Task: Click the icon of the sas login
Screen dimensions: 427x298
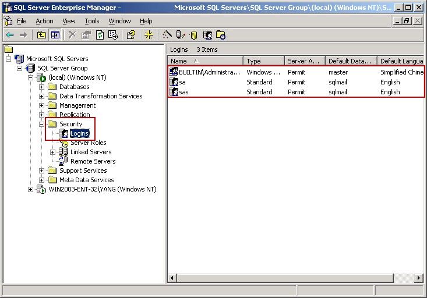Action: (174, 92)
